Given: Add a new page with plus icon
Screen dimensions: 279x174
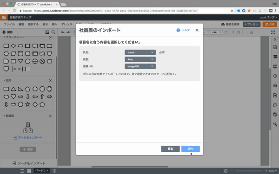Looking at the screenshot, I should 54,171.
